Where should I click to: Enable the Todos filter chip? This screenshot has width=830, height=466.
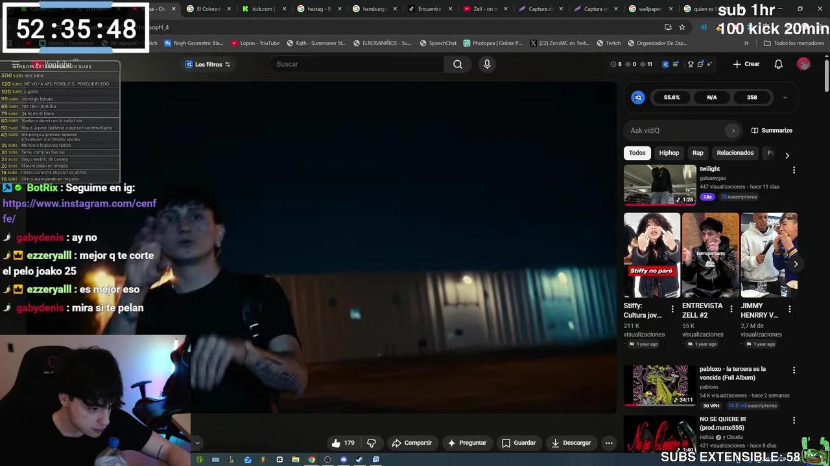click(x=637, y=153)
